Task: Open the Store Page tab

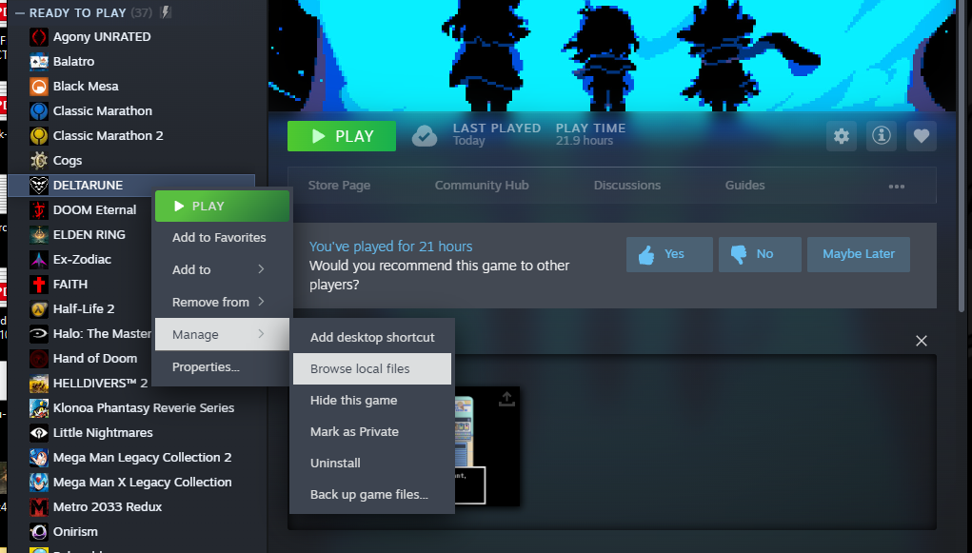Action: (339, 186)
